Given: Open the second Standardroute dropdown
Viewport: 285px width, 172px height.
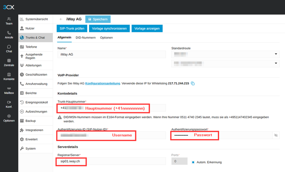Looking at the screenshot, I should pos(226,64).
